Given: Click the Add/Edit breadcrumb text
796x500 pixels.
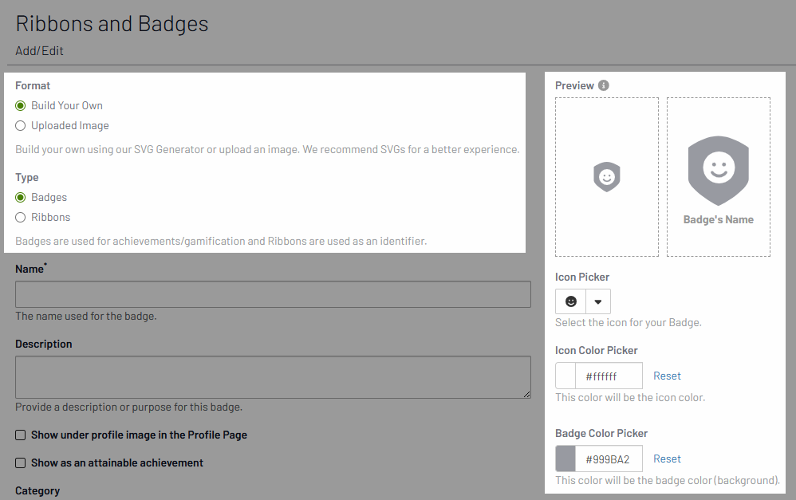Looking at the screenshot, I should coord(39,49).
